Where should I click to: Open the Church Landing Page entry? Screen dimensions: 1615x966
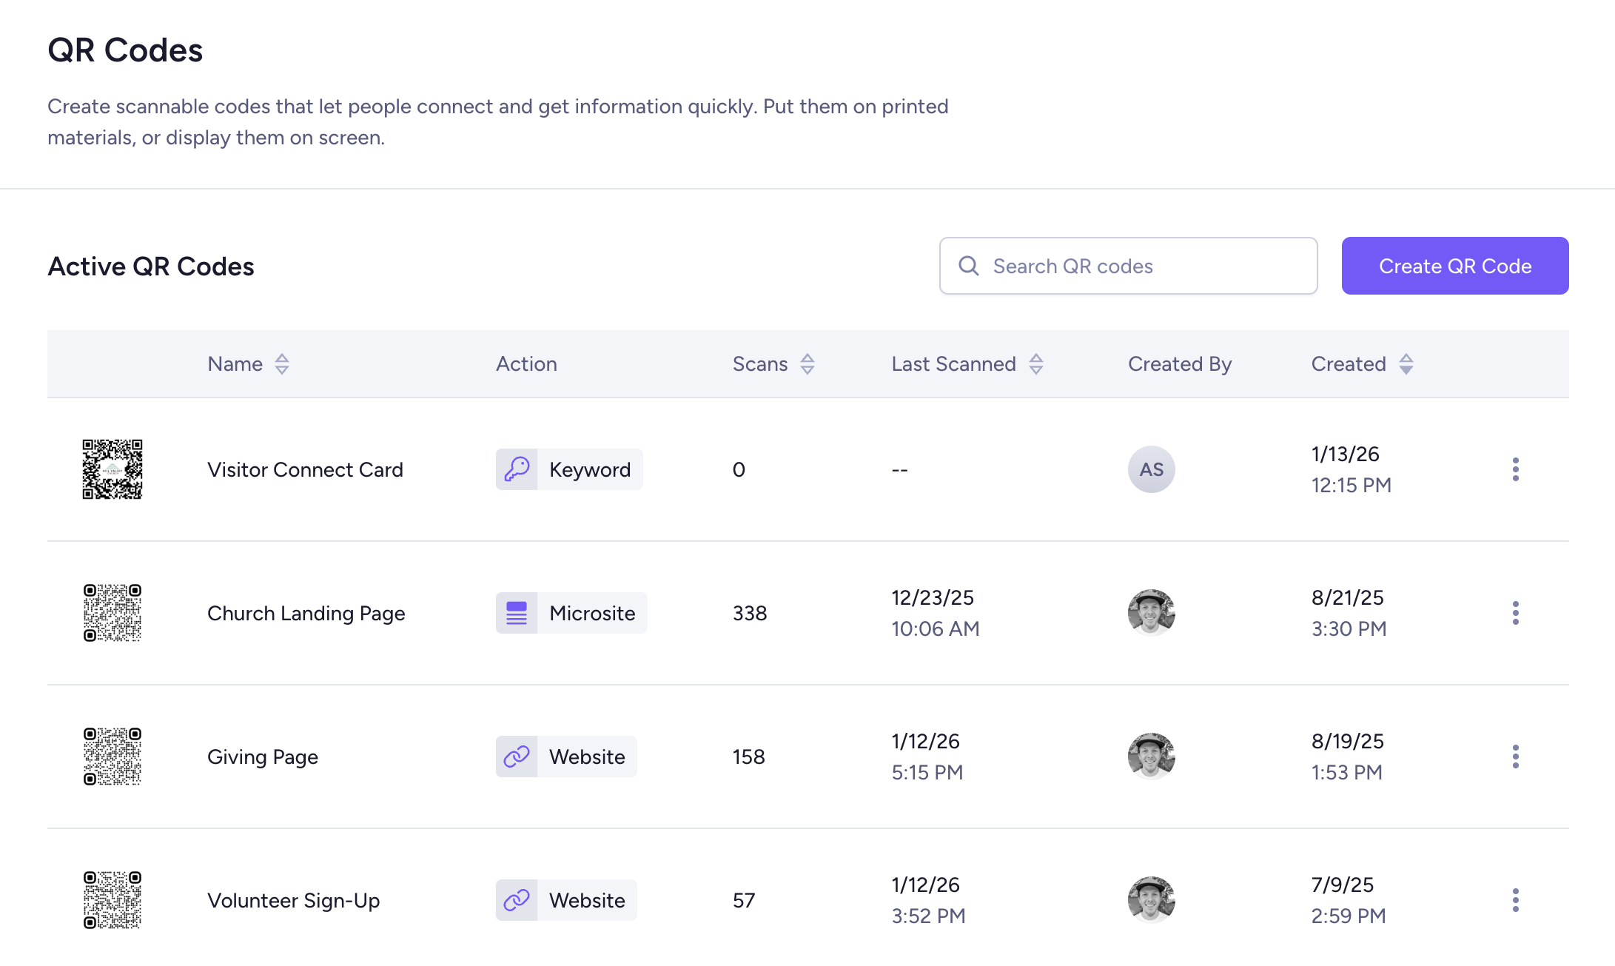click(x=306, y=613)
